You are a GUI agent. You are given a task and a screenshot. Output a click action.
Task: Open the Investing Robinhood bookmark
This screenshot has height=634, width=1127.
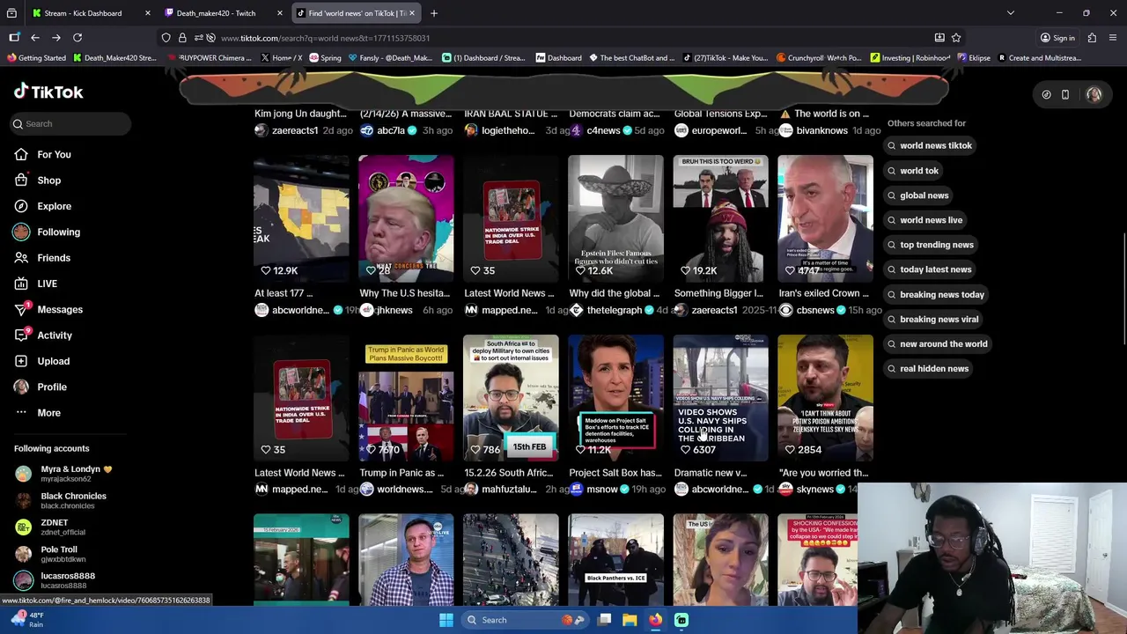pyautogui.click(x=910, y=58)
